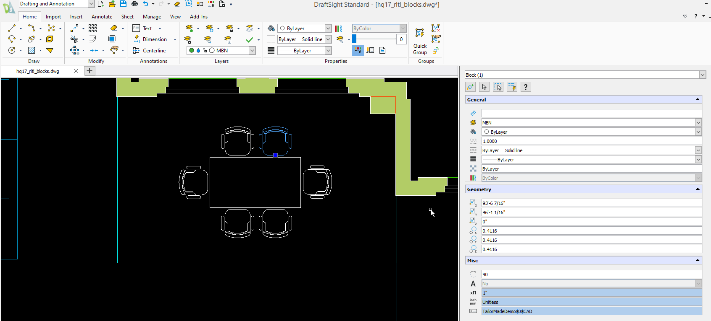The height and width of the screenshot is (321, 711).
Task: Open the ByLayer line weight dropdown in ribbon
Action: pos(328,50)
